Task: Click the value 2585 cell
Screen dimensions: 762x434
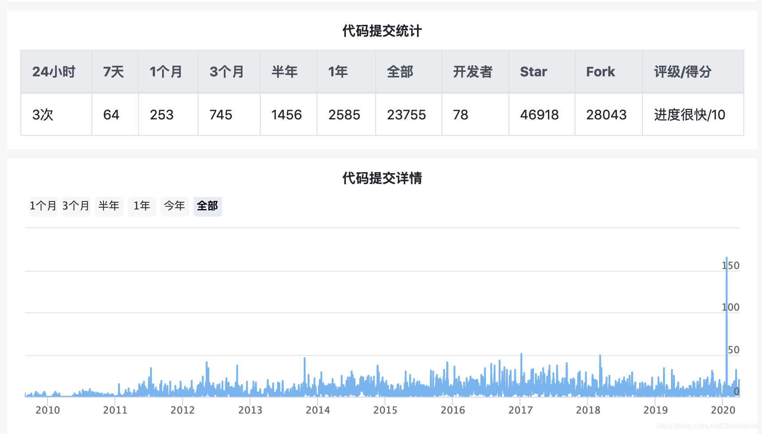Action: pyautogui.click(x=346, y=114)
